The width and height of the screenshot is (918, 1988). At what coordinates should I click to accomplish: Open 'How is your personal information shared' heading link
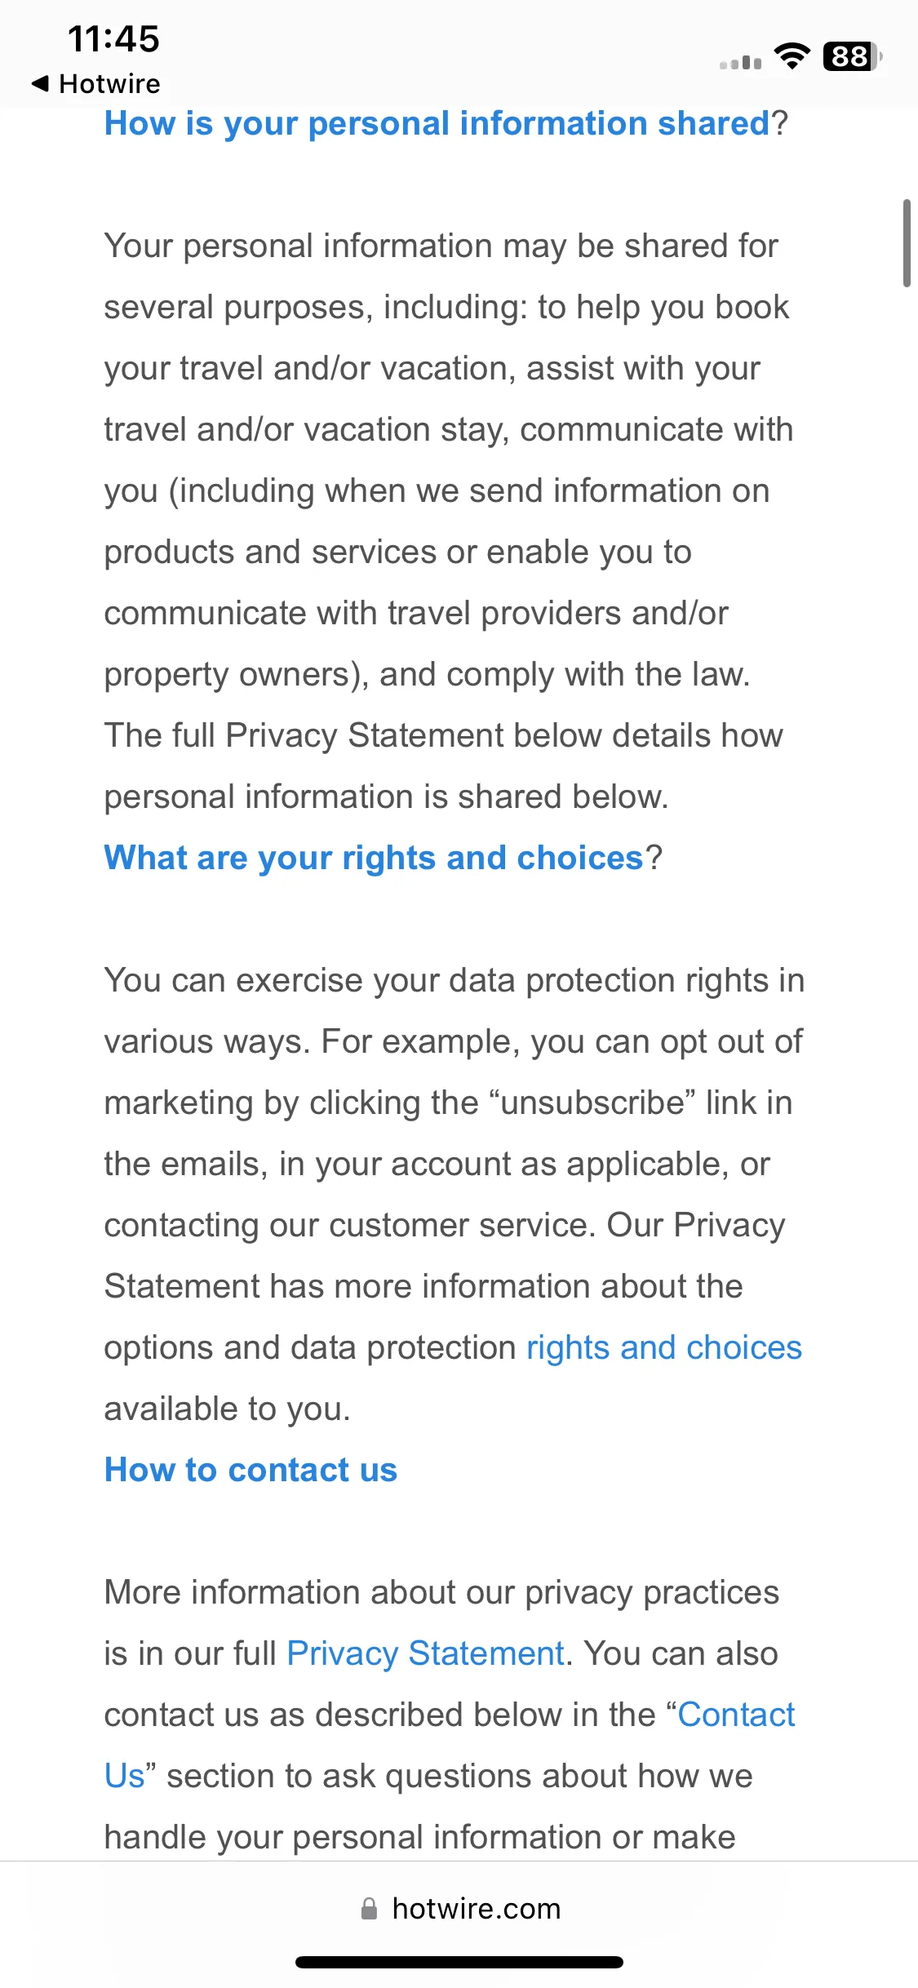coord(437,123)
